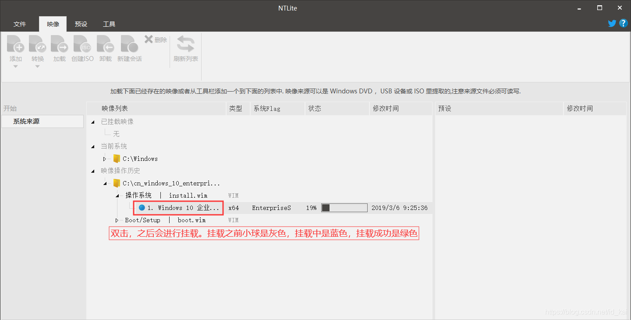This screenshot has height=320, width=631.
Task: Collapse the 当前系统 group
Action: [92, 146]
